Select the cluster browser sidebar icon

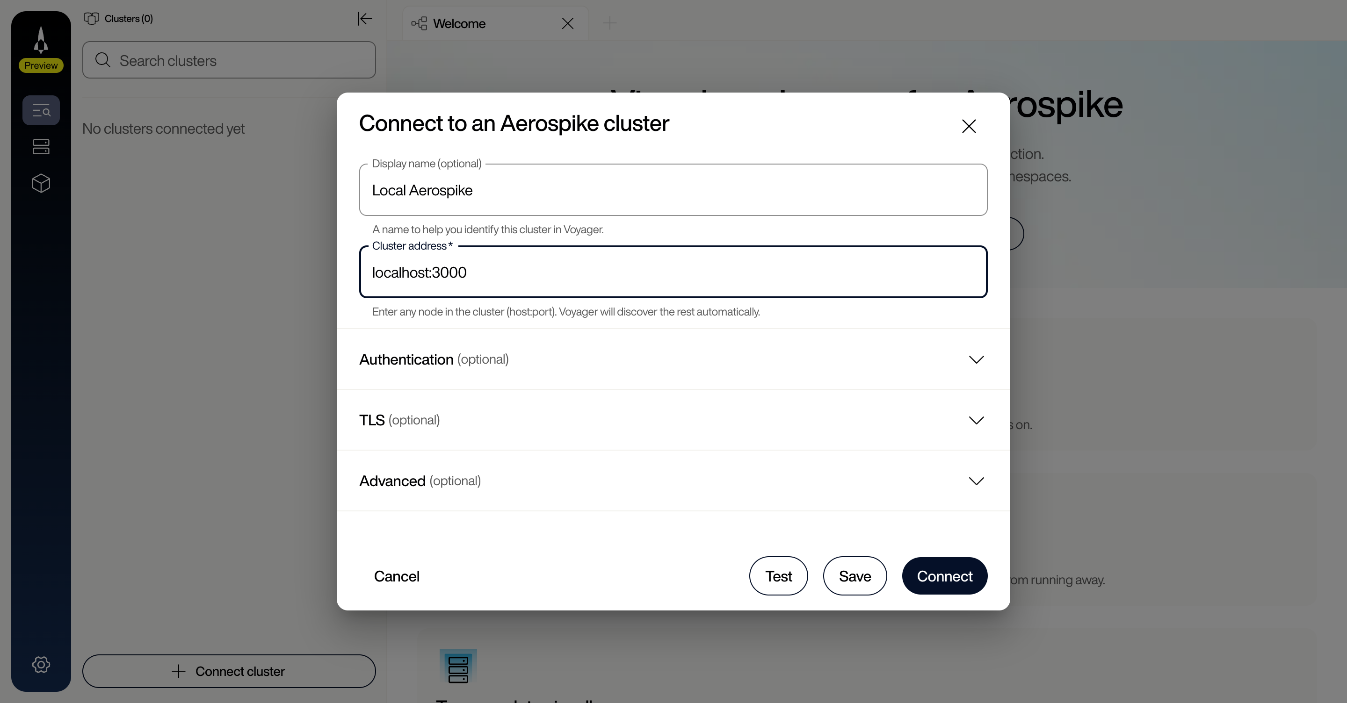(x=41, y=110)
